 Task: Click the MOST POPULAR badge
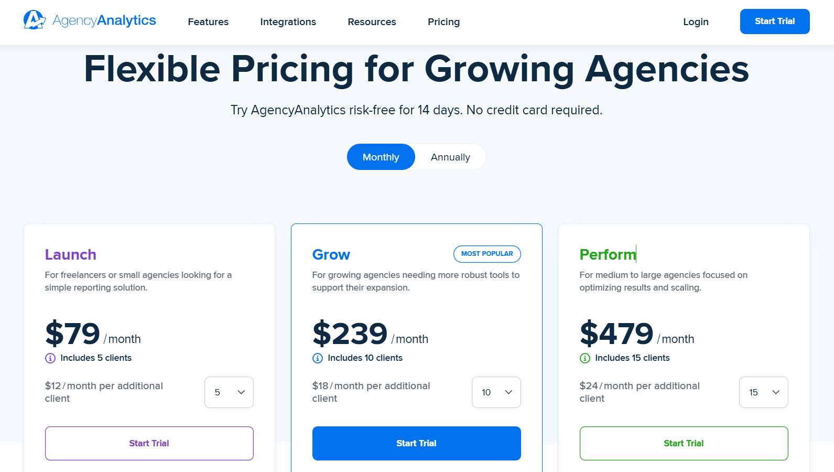[x=486, y=254]
